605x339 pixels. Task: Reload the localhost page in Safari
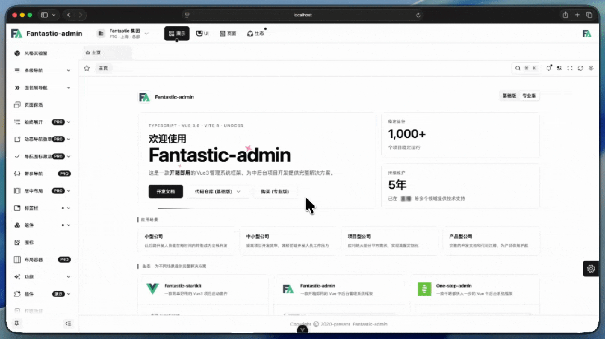click(418, 15)
